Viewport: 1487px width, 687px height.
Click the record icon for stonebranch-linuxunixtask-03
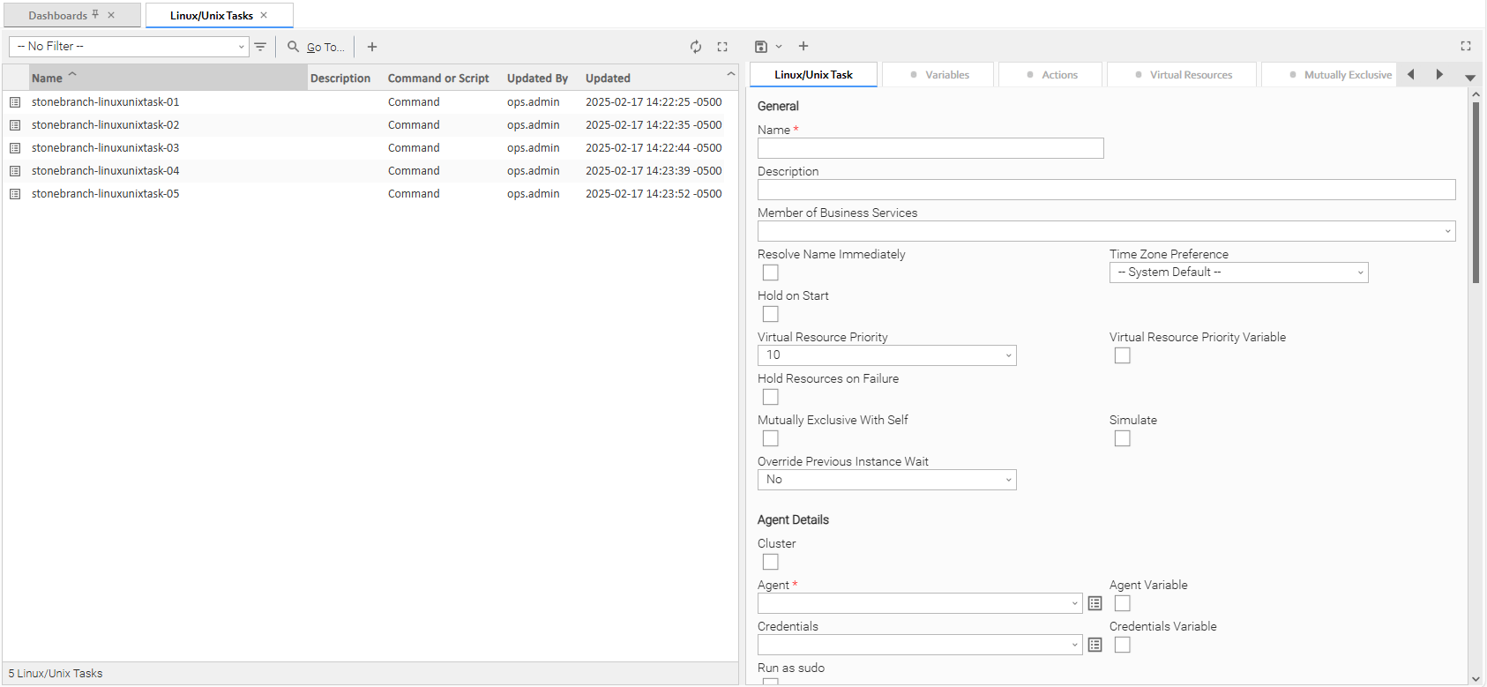[15, 148]
